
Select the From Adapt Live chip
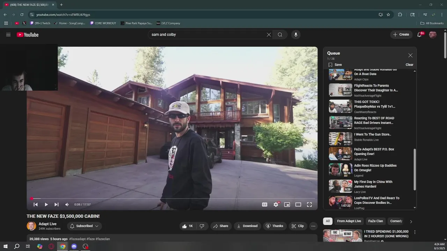pos(349,221)
